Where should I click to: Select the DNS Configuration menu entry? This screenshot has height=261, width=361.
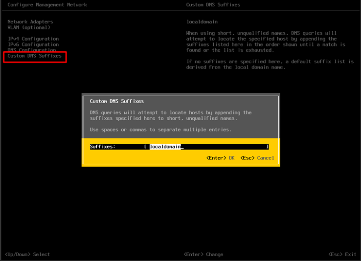tap(32, 50)
